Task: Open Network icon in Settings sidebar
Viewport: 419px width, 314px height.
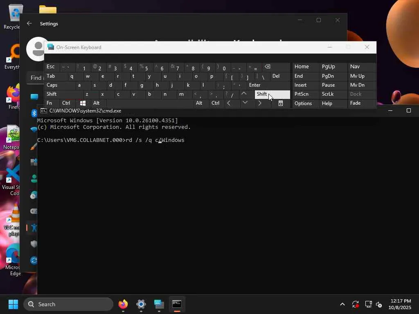Action: pos(34,130)
